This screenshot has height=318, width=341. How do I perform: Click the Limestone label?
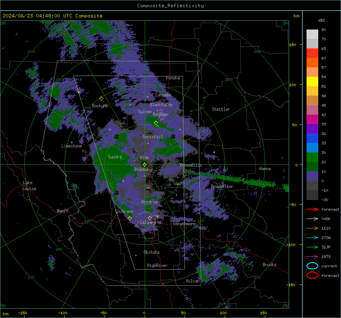pos(72,146)
